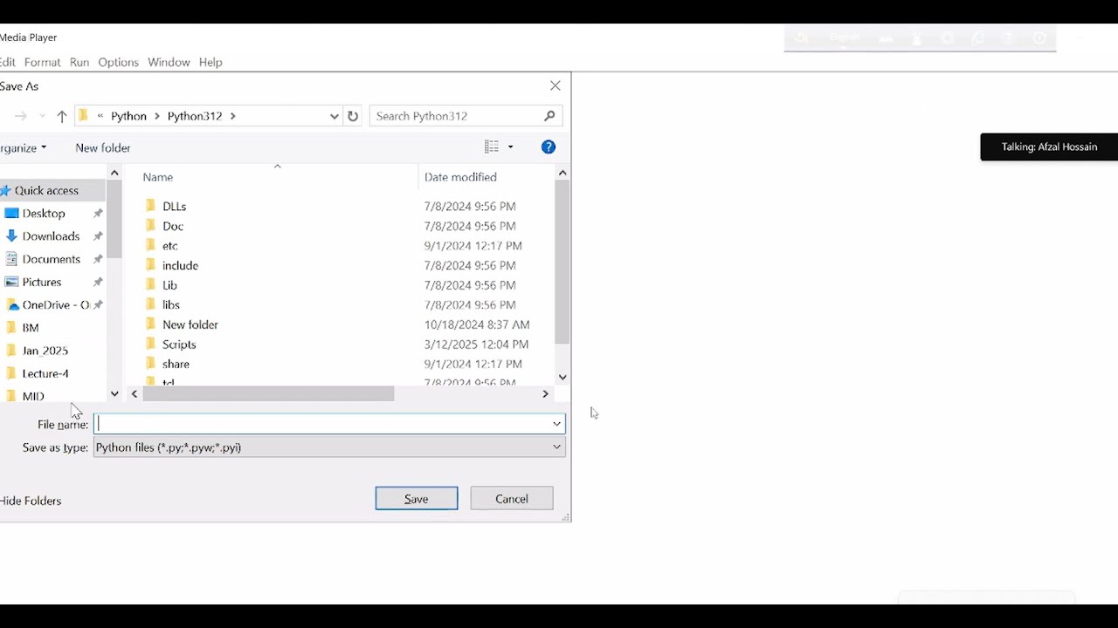1118x628 pixels.
Task: Click the include folder icon
Action: tap(150, 265)
